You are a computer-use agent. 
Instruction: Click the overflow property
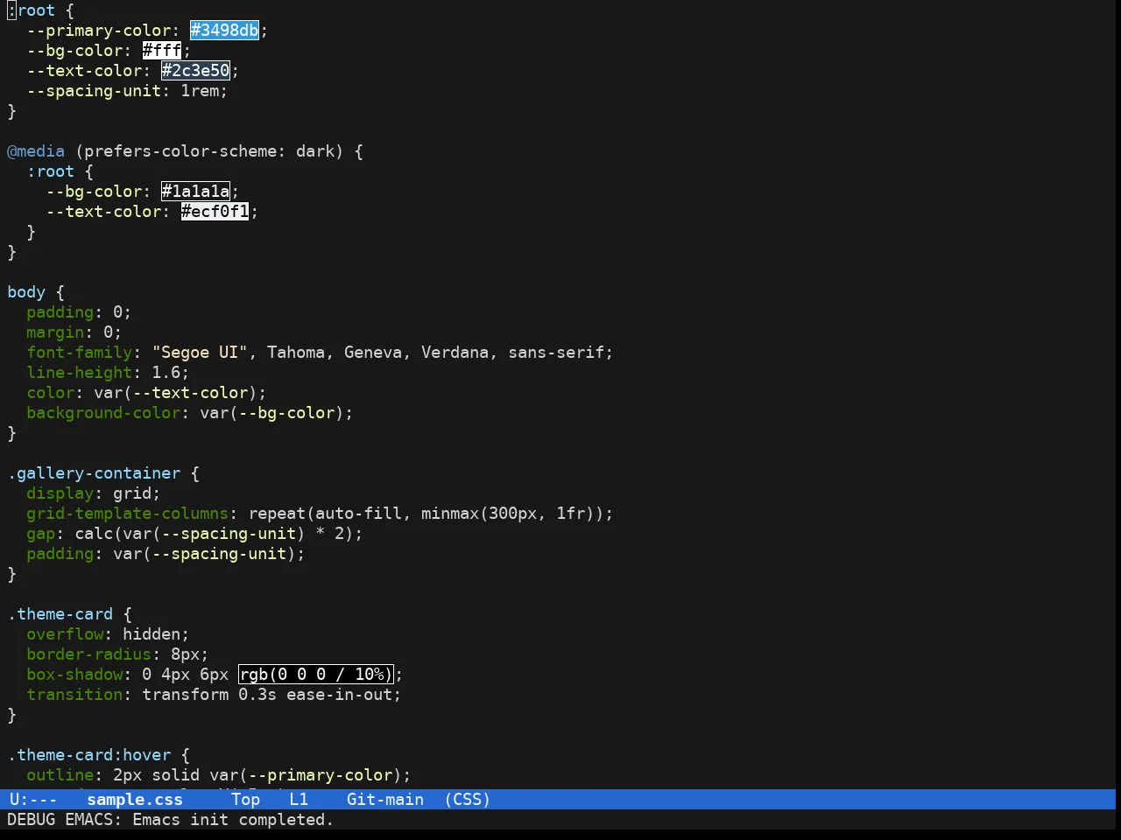(x=65, y=634)
